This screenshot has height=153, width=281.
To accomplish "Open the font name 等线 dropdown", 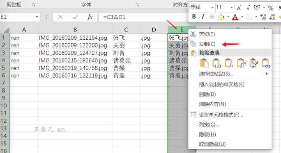I will pos(212,8).
